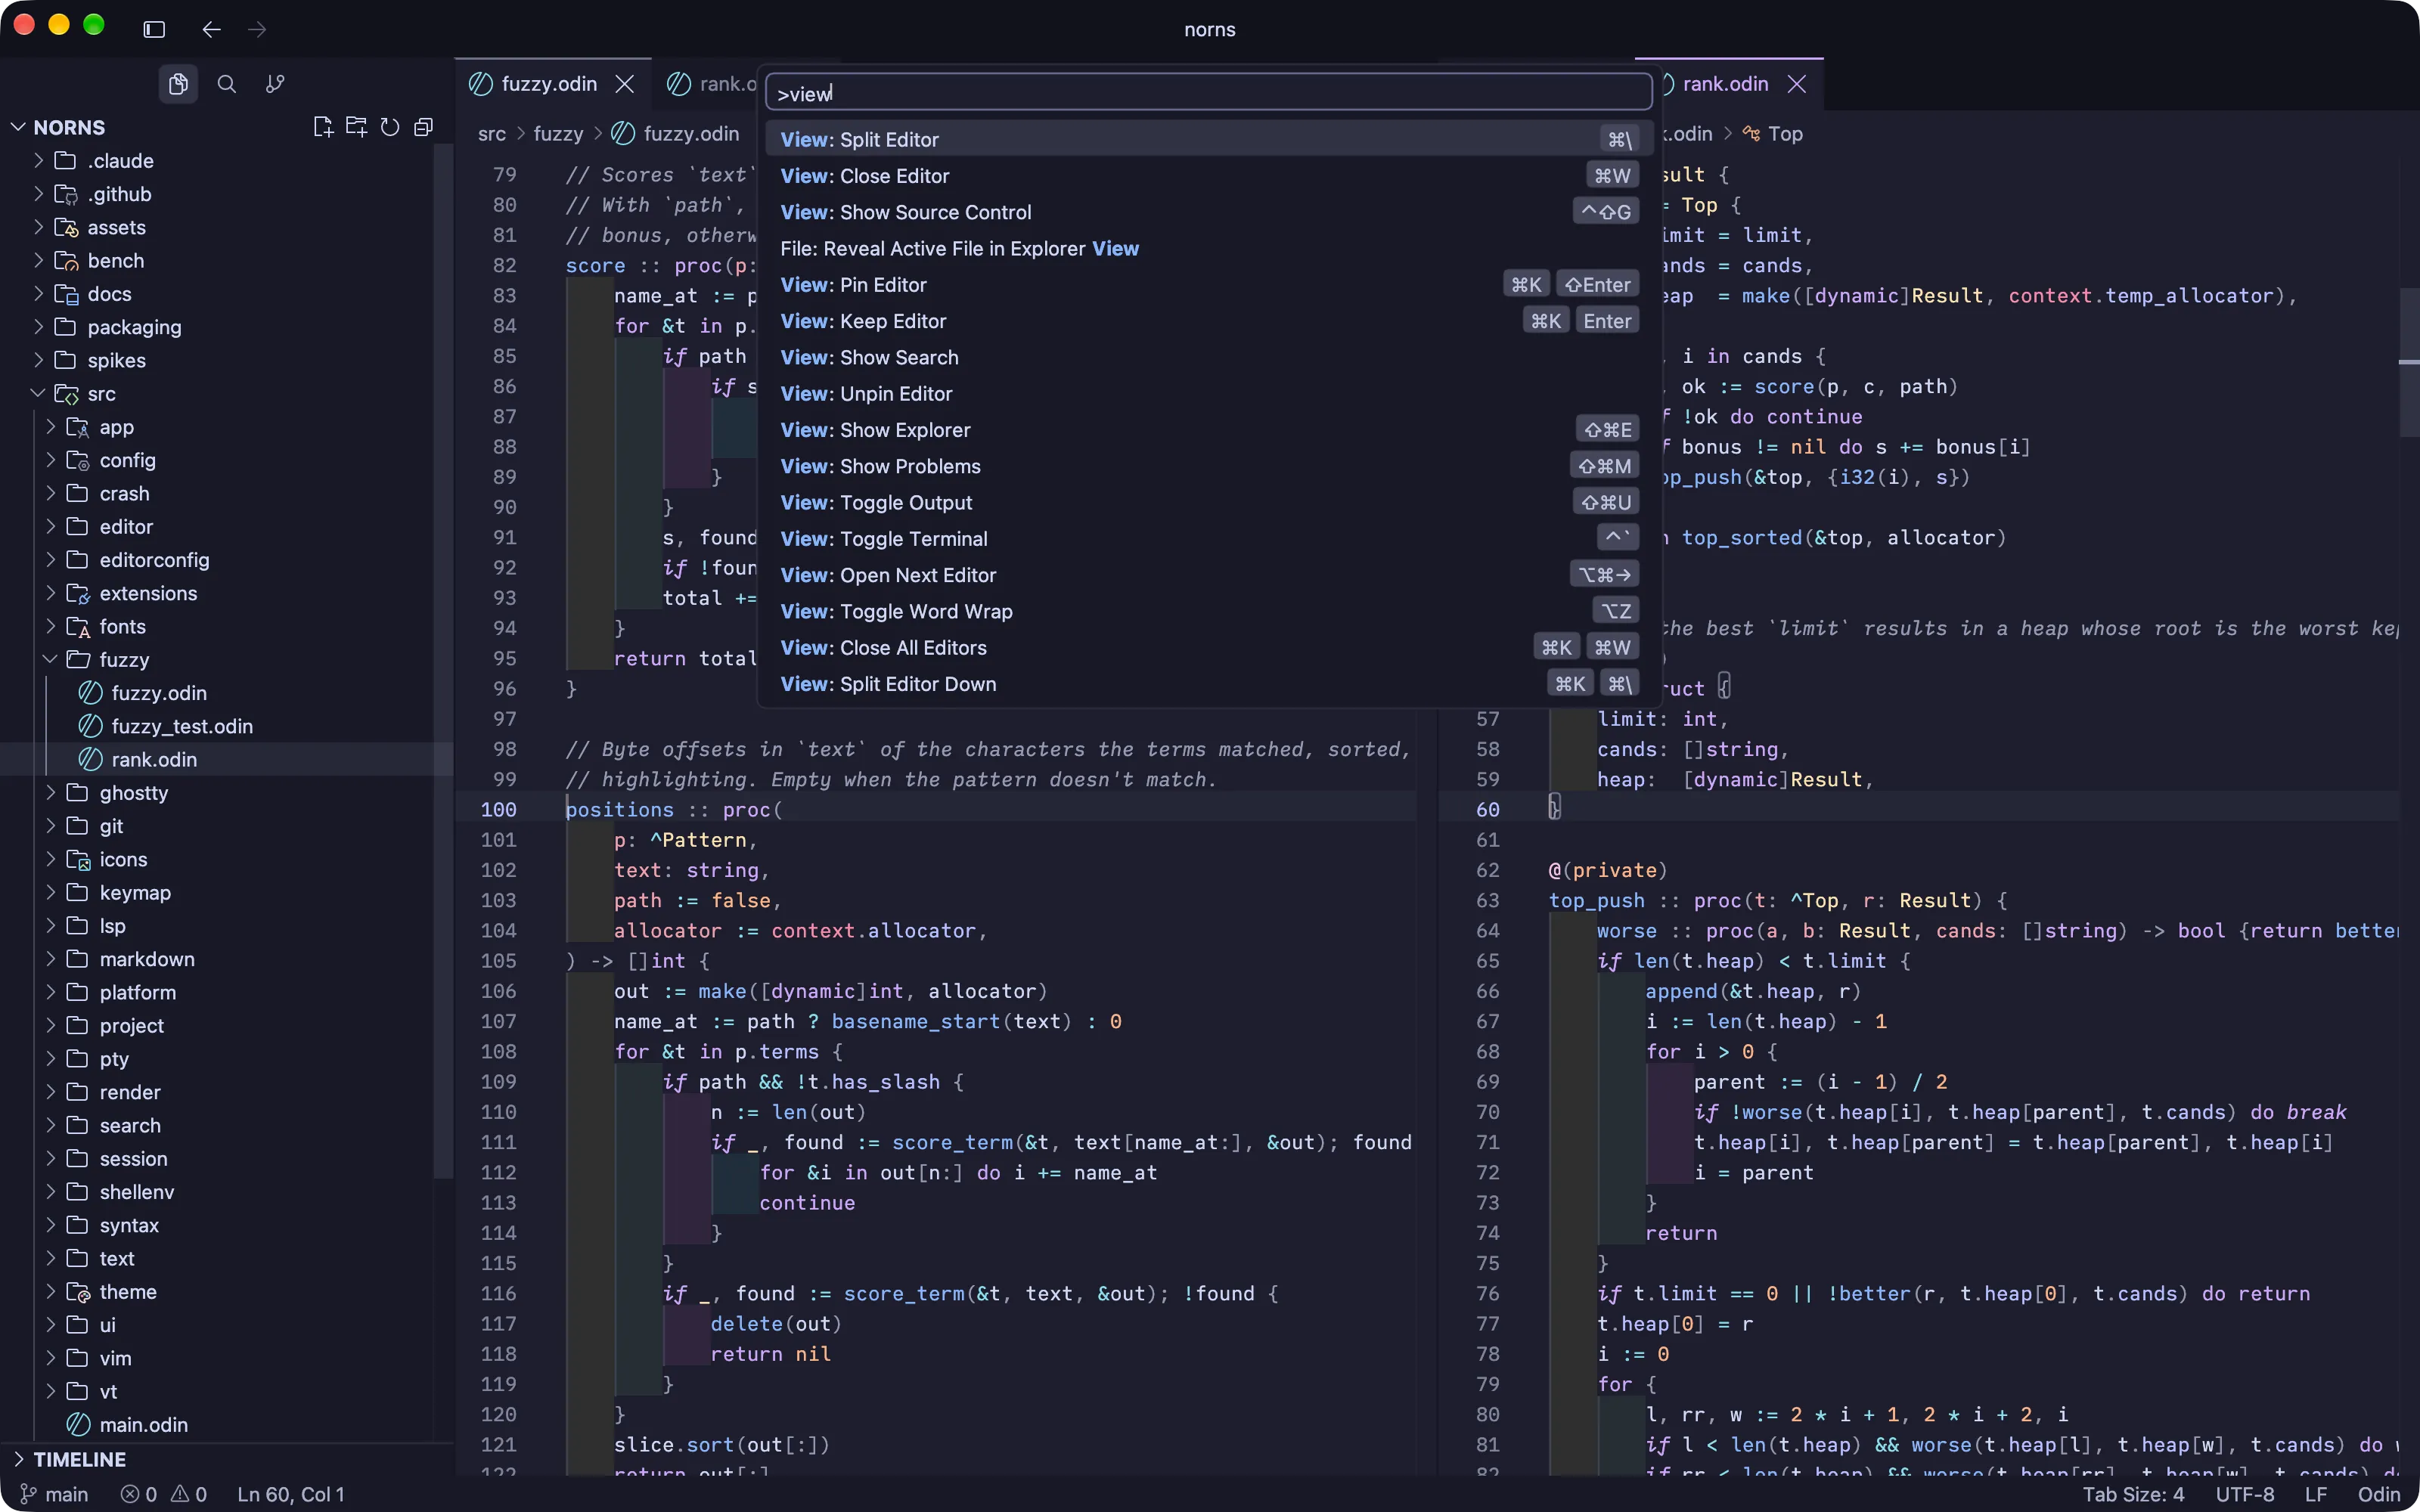Go forward with the right arrow
Viewport: 2420px width, 1512px height.
[x=257, y=29]
